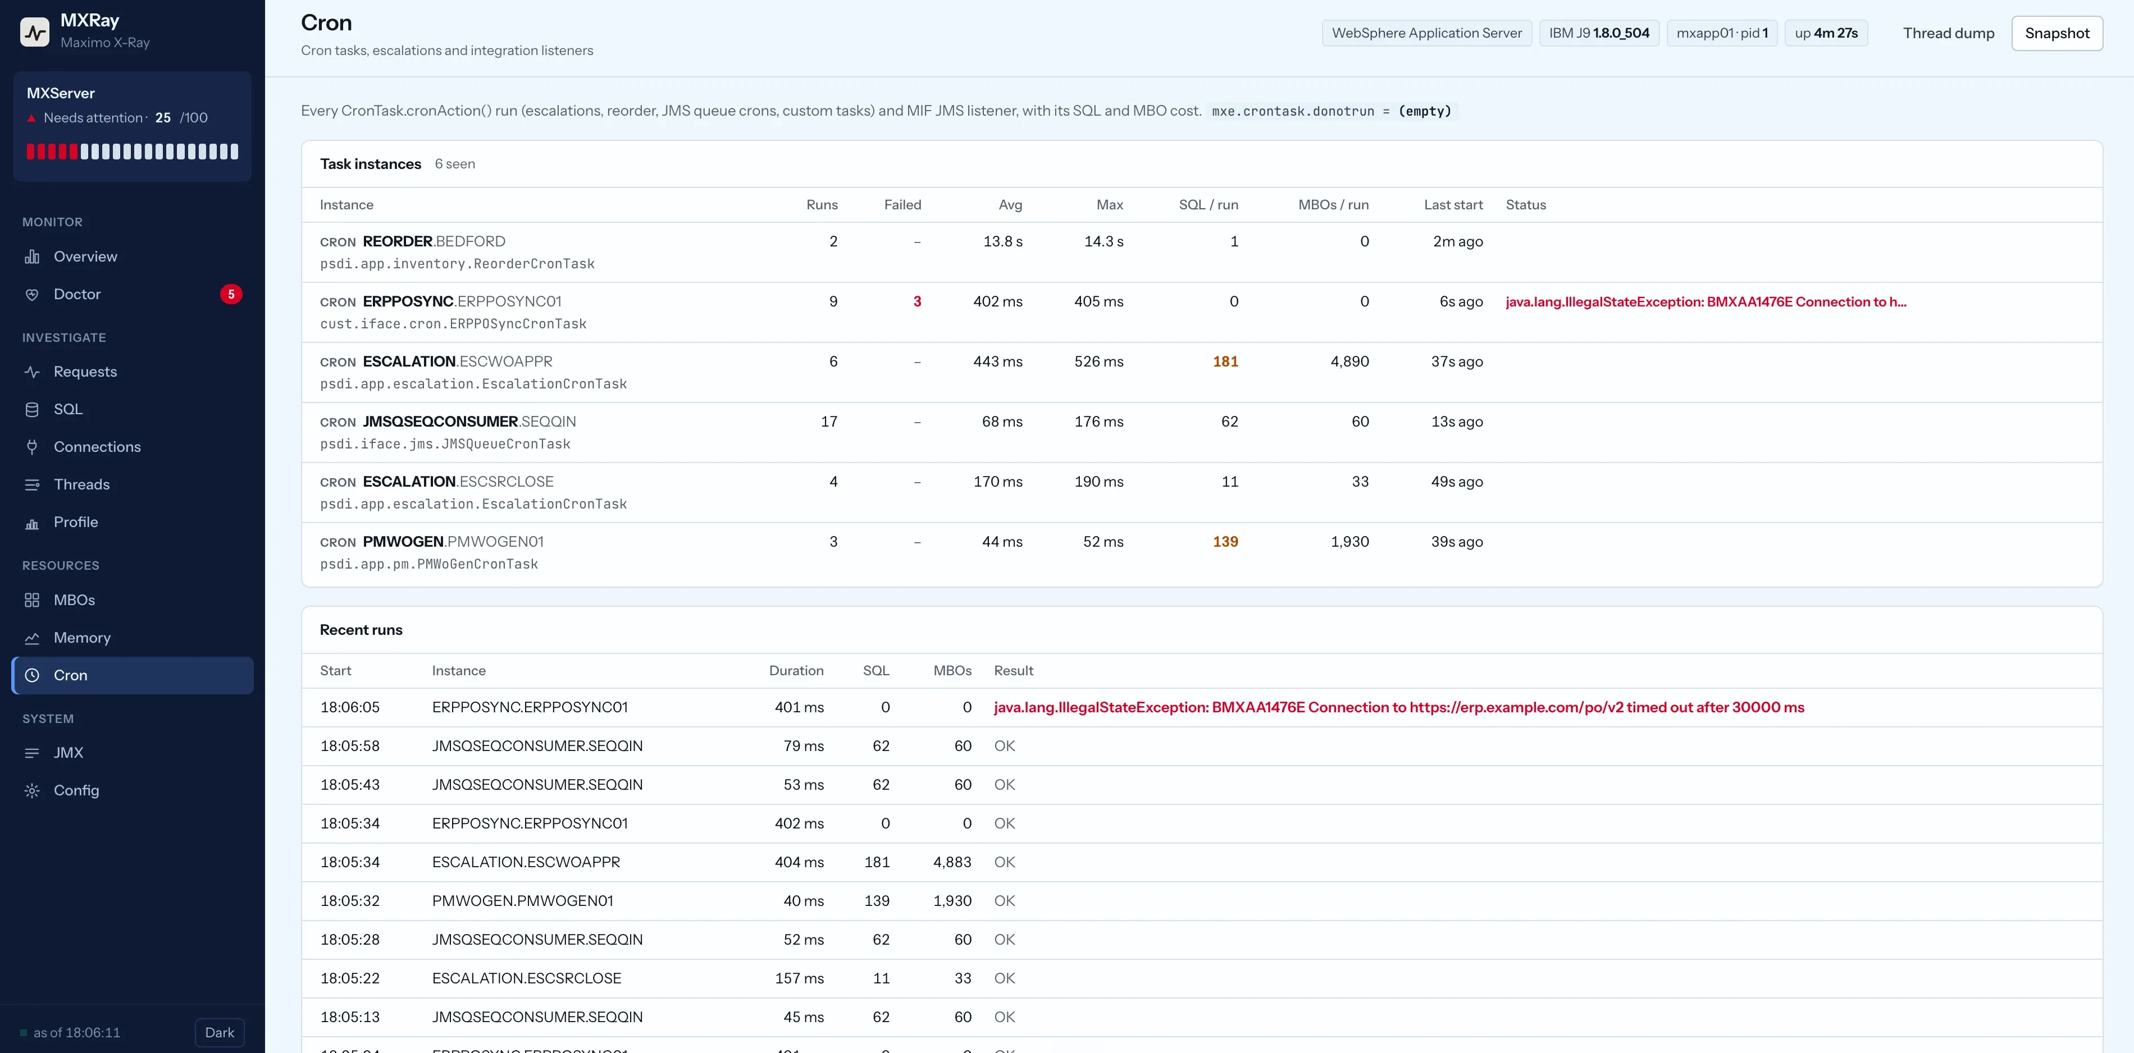Click the truncated IllegalStateException status text

pos(1706,302)
